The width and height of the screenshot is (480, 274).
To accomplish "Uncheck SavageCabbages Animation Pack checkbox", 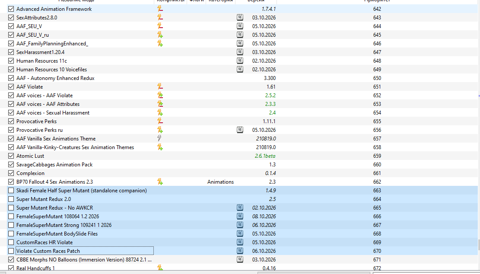I will (11, 164).
